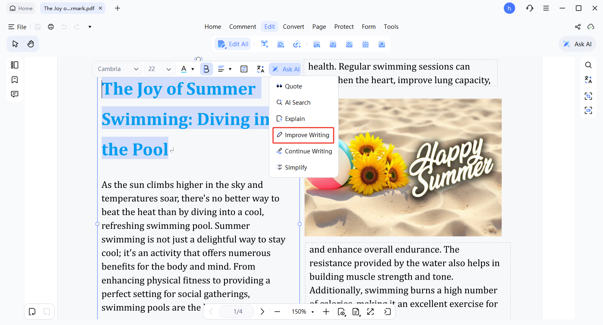Open the Crop Pages tool

(317, 44)
